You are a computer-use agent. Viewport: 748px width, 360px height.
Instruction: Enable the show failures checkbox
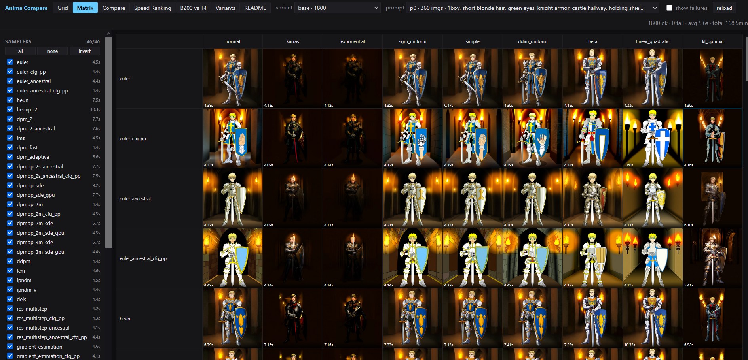[669, 8]
